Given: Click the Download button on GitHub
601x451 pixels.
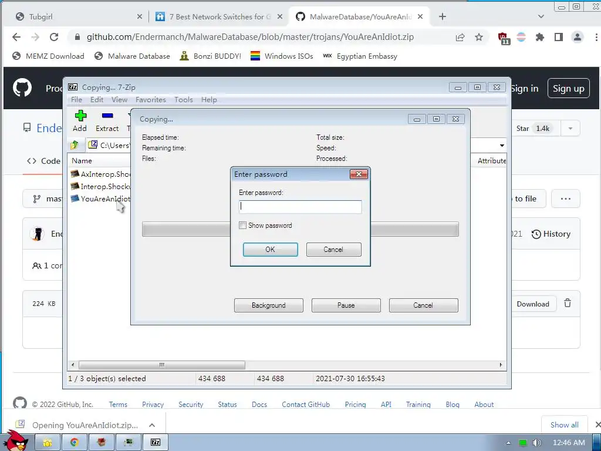Looking at the screenshot, I should point(533,304).
